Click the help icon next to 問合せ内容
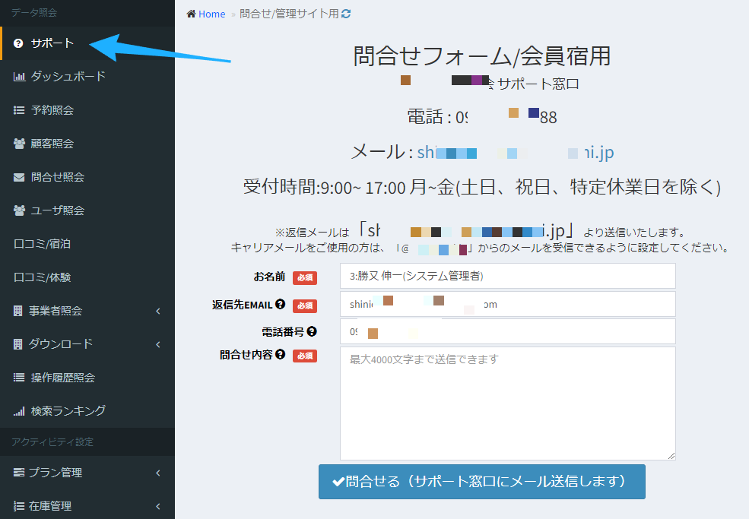 [281, 354]
